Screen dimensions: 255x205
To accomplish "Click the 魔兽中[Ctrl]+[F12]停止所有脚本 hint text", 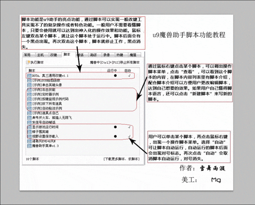I will tap(115, 62).
